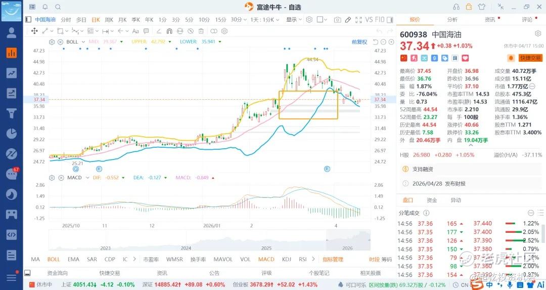Click the search magnifier icon in title bar
Screen dimensions: 546x290
58,7
